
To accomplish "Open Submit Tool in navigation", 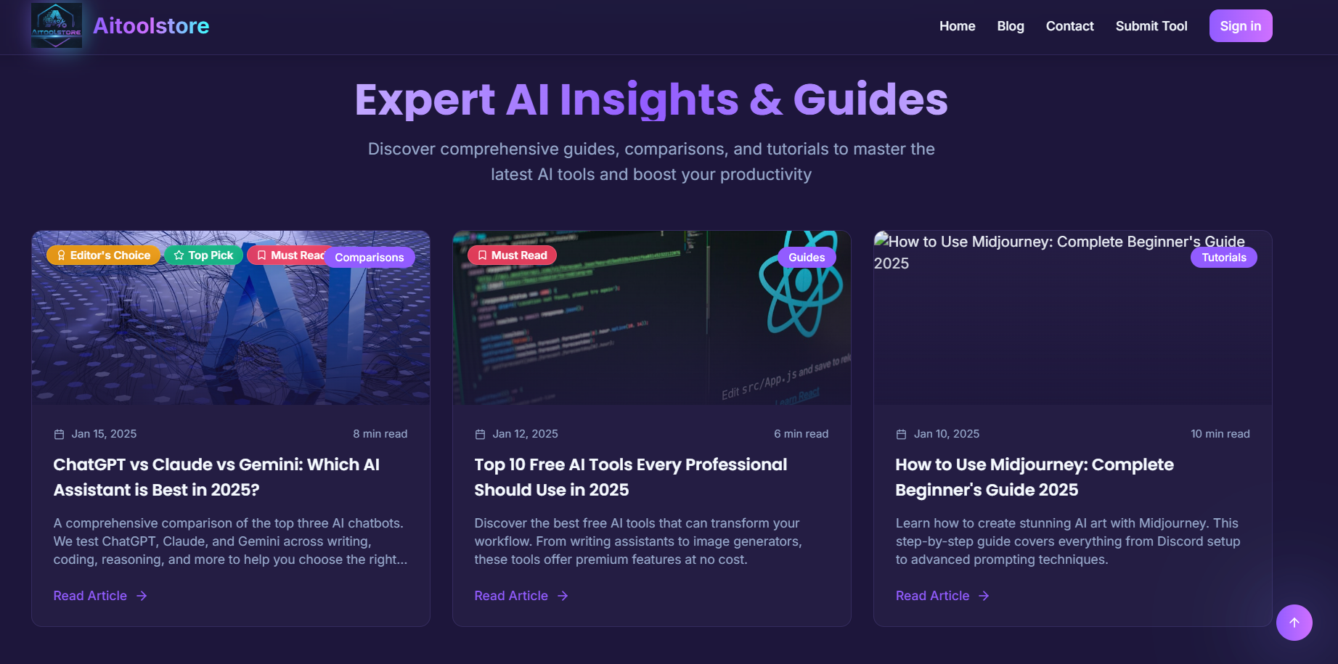I will 1151,26.
